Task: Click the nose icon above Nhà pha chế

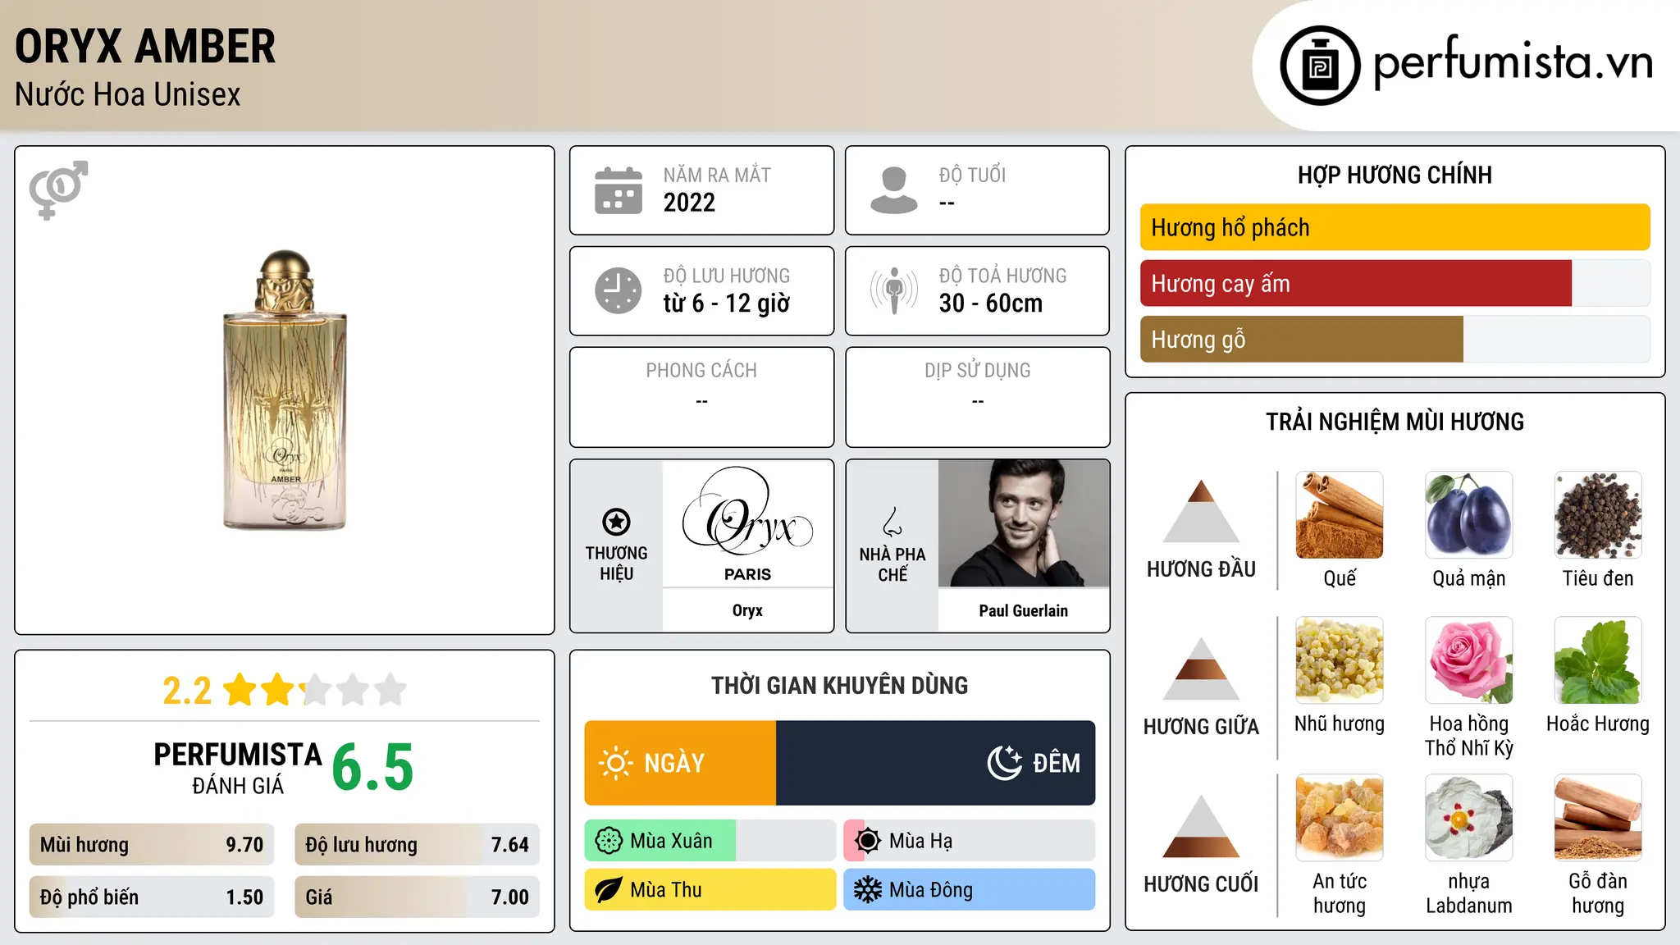Action: [892, 522]
